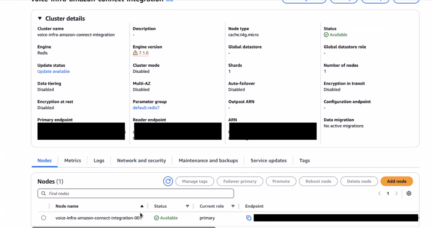
Task: Open nodes table preferences gear
Action: click(x=409, y=193)
